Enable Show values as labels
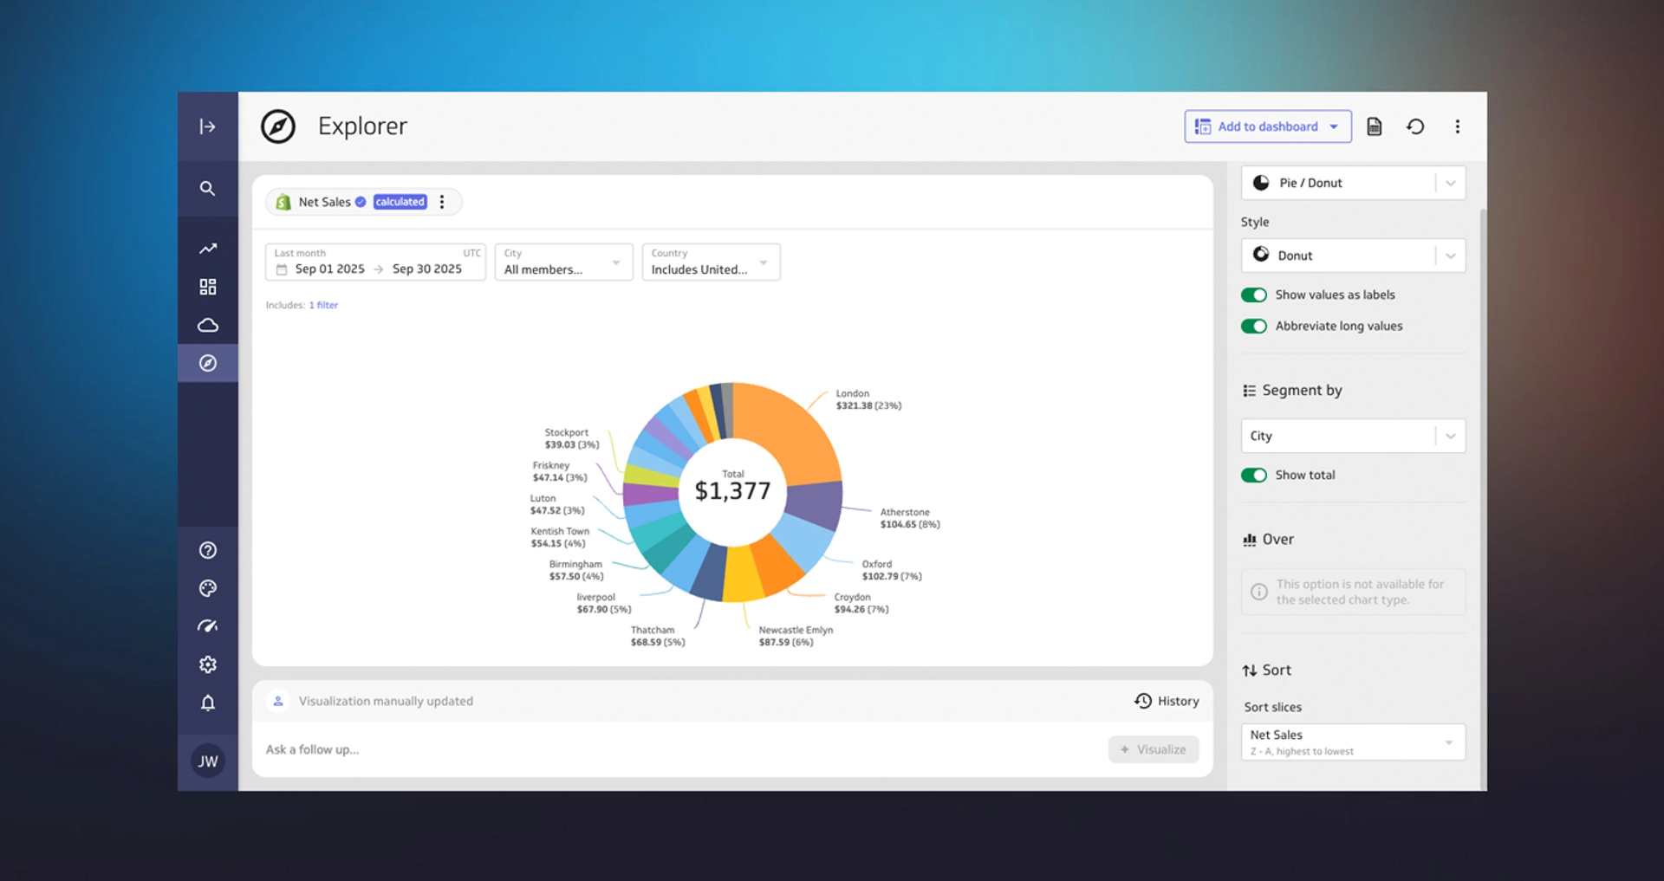The height and width of the screenshot is (881, 1664). pyautogui.click(x=1254, y=295)
